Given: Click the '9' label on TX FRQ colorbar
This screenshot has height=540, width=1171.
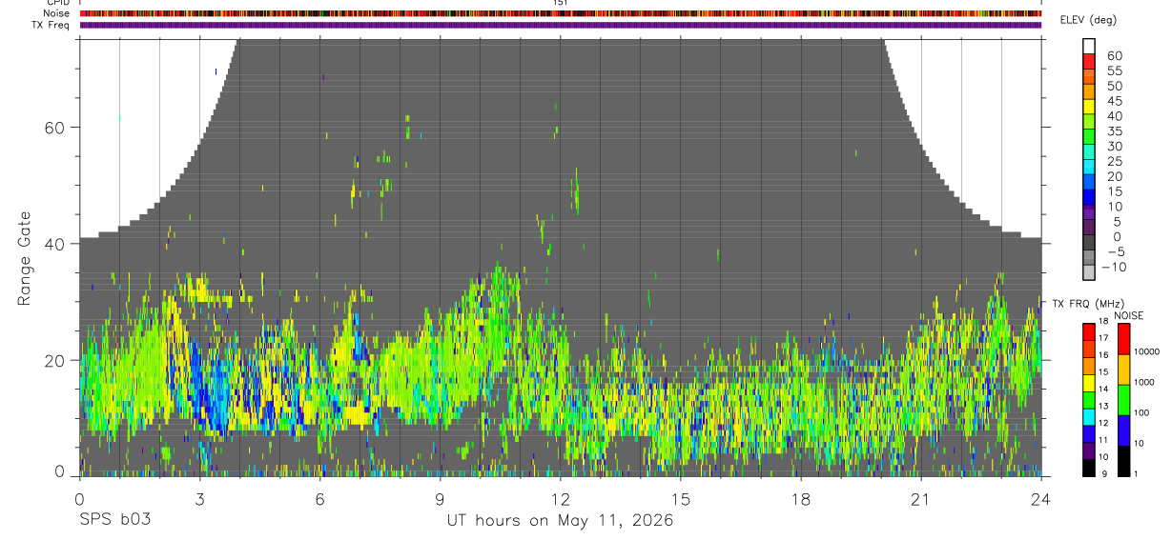Looking at the screenshot, I should pos(1104,473).
